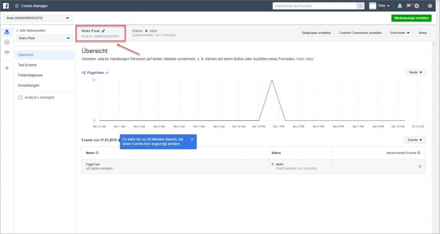The width and height of the screenshot is (440, 234).
Task: Open the settings gear icon
Action: coord(417,6)
